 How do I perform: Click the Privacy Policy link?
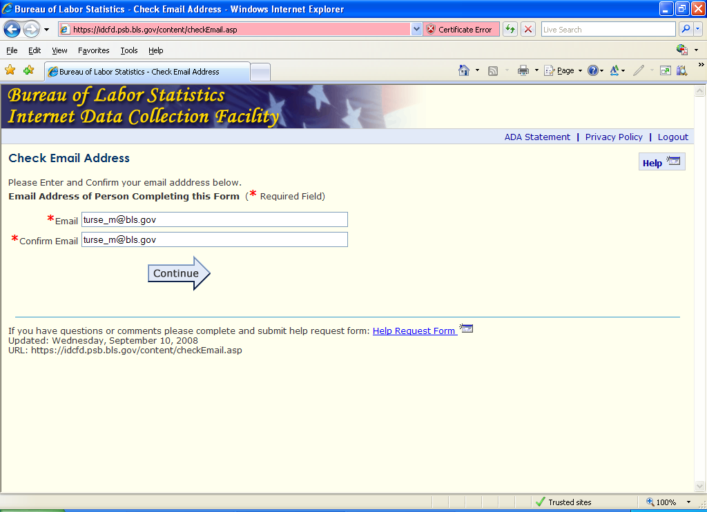[x=613, y=137]
